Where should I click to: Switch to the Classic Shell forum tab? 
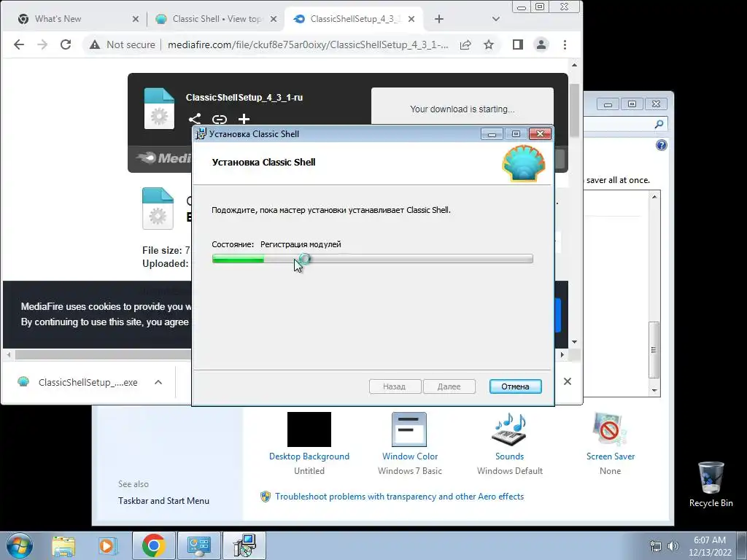217,19
